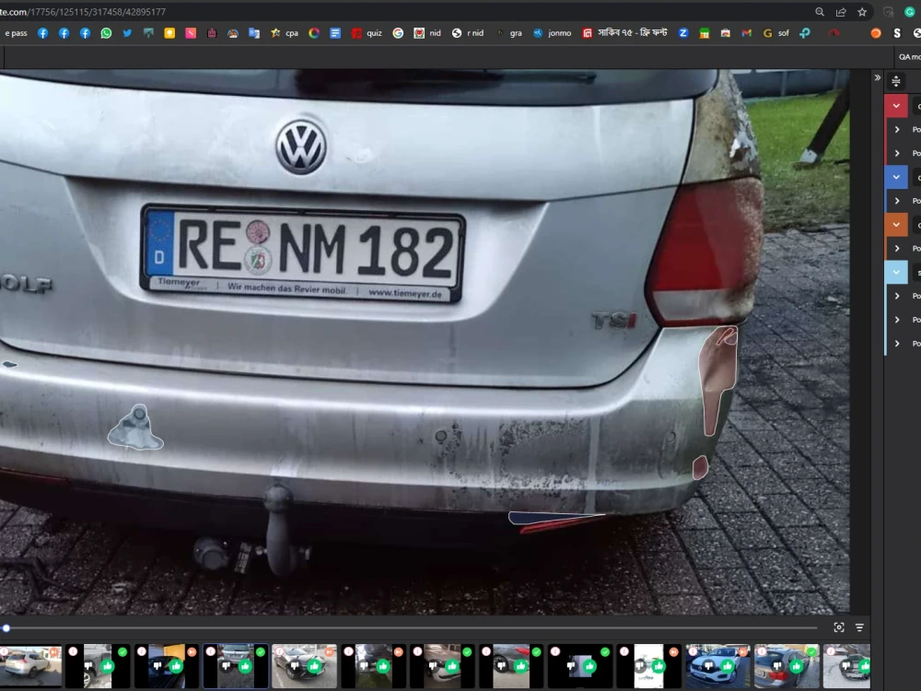Click the address bar URL

click(83, 12)
